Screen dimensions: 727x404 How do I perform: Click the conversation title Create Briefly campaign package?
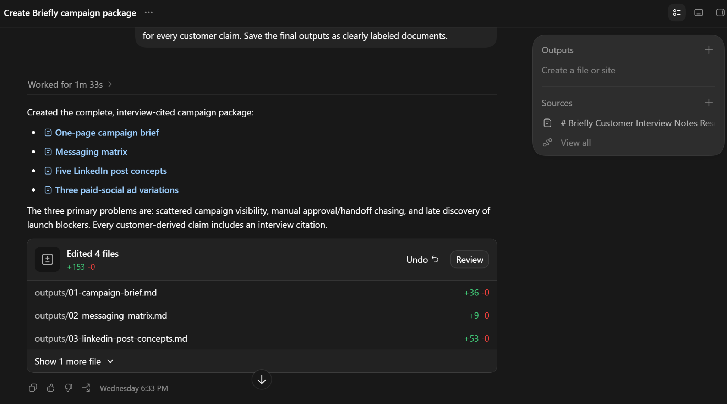click(70, 13)
